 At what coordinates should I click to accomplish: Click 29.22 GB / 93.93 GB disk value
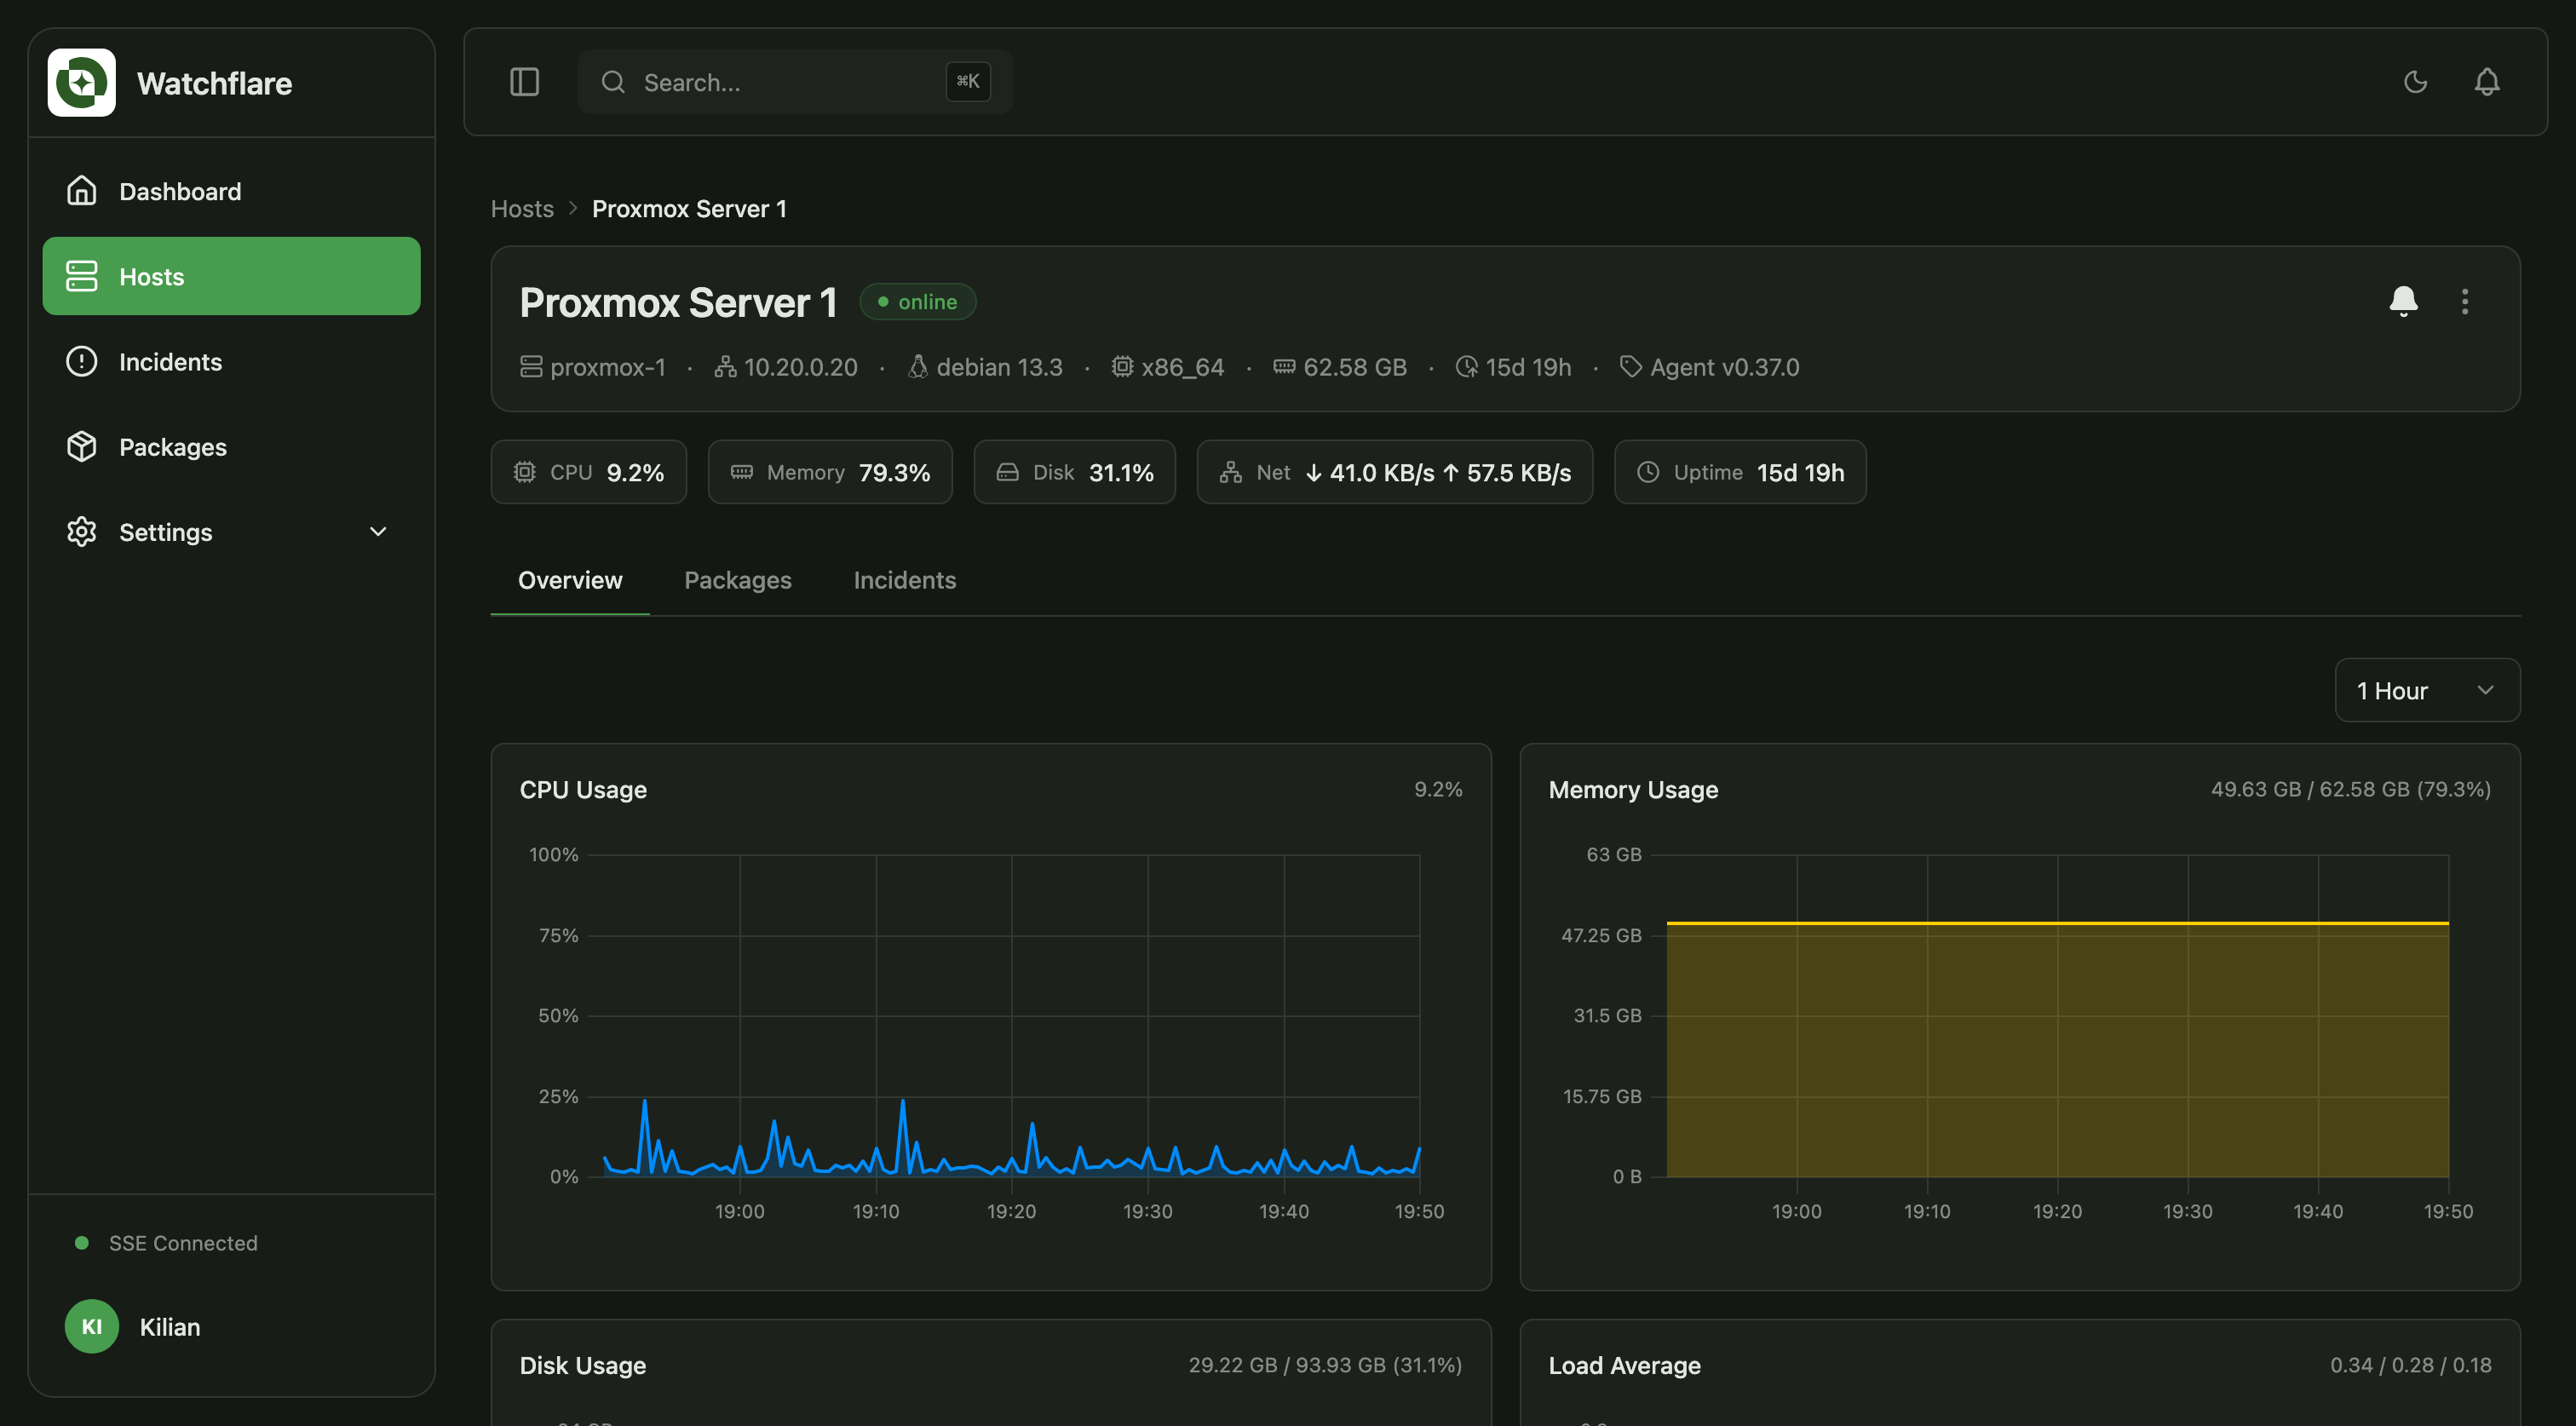click(1325, 1365)
